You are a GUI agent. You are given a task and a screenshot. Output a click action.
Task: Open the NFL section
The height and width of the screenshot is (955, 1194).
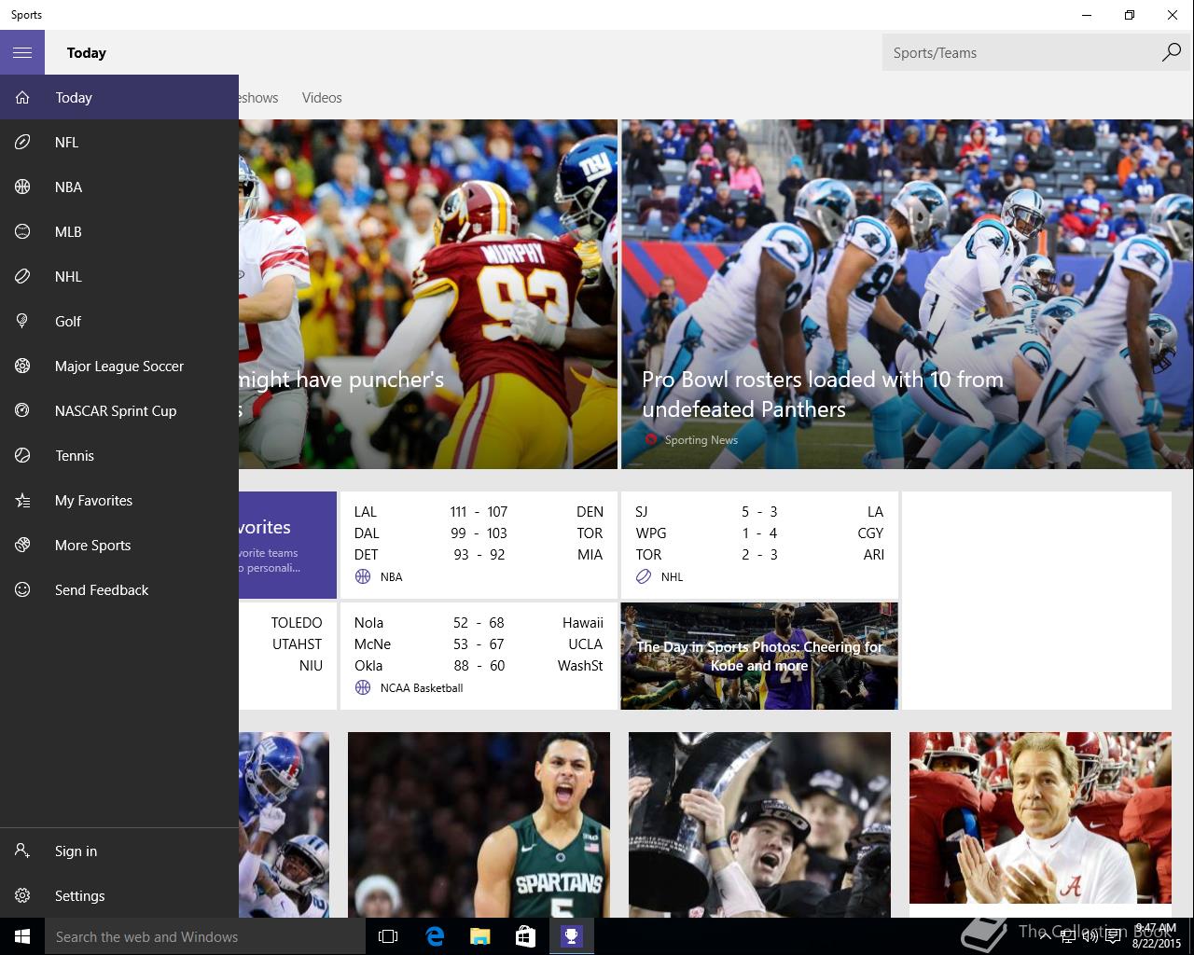119,142
